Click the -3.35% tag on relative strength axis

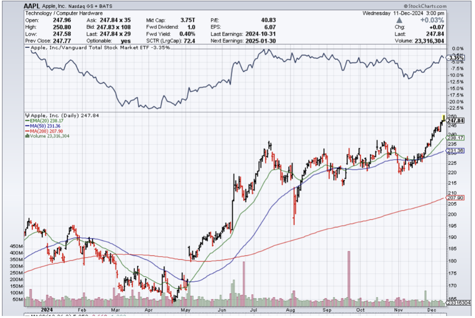pyautogui.click(x=455, y=58)
